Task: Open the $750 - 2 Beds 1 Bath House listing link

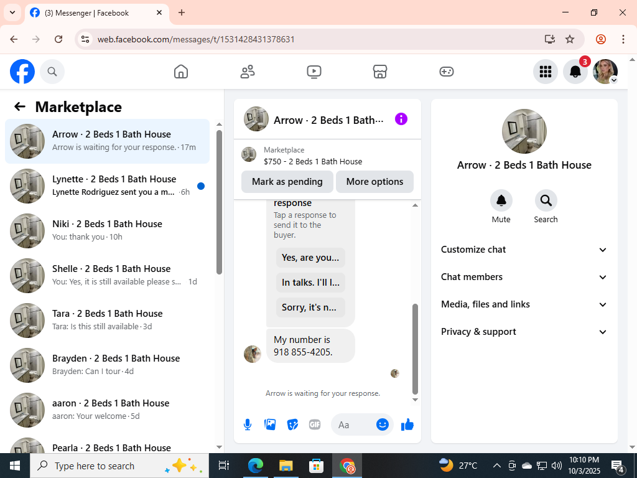Action: 313,161
